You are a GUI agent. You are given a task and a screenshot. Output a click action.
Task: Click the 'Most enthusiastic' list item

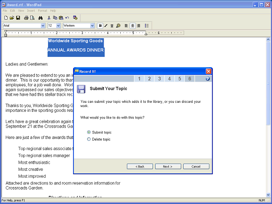coord(34,162)
